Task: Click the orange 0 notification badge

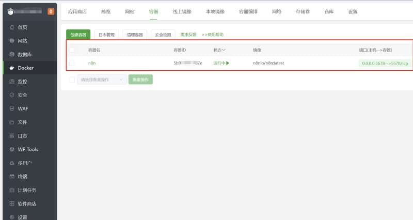Action: click(x=51, y=11)
